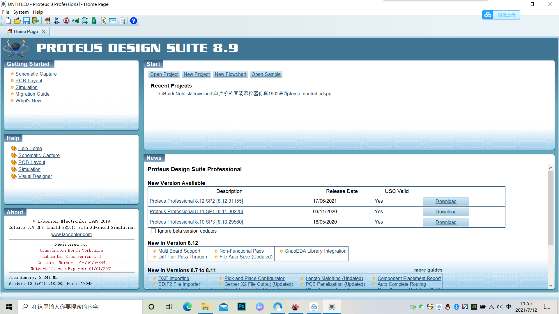Screen dimensions: 559x314
Task: Open Schematic Capture toolbar icon
Action: (57, 21)
